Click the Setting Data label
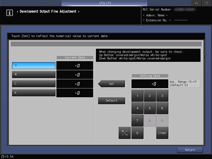This screenshot has height=159, width=212. point(150,76)
